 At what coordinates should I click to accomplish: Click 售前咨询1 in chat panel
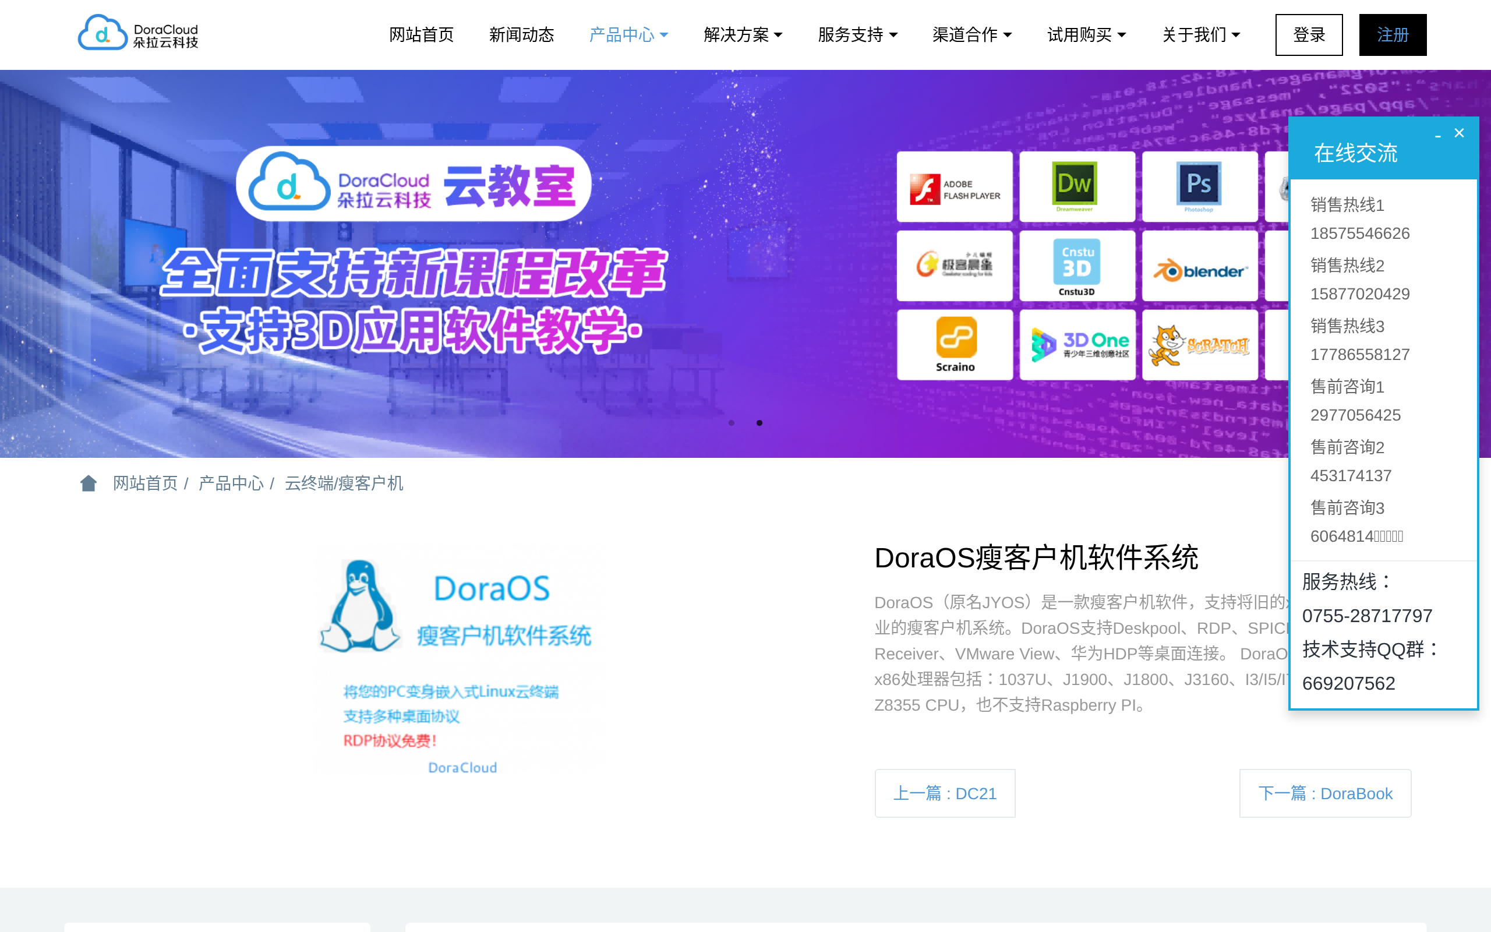1348,386
